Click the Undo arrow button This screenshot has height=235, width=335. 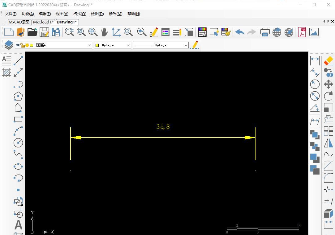239,32
